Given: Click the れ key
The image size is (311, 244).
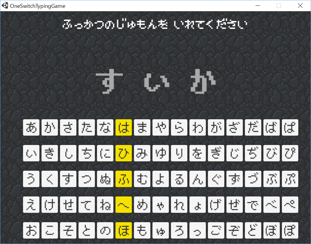Looking at the screenshot, I should click(179, 205).
